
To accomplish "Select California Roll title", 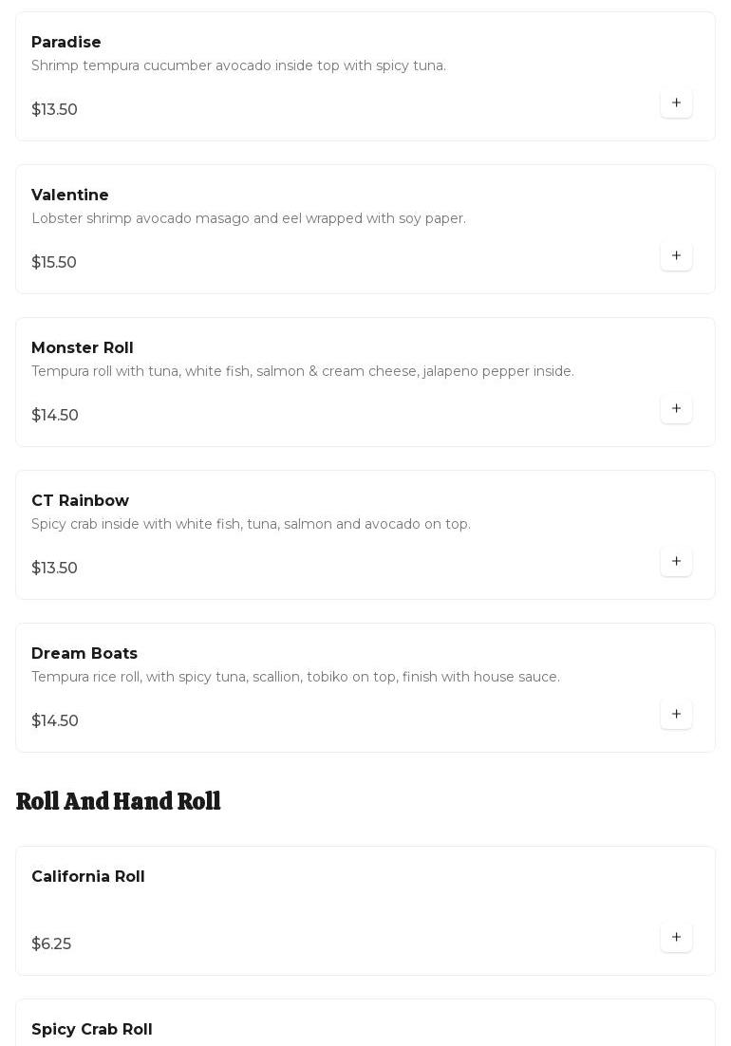I will point(88,877).
